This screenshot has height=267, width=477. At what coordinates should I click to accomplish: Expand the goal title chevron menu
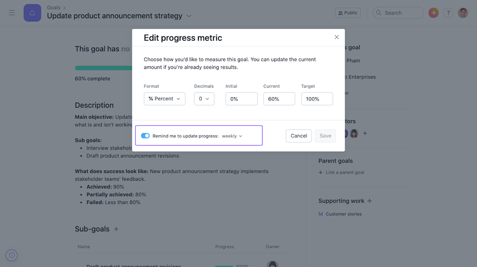point(189,16)
